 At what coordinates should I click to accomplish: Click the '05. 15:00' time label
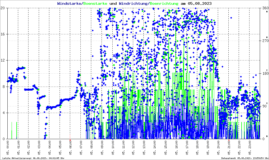pyautogui.click(x=166, y=148)
